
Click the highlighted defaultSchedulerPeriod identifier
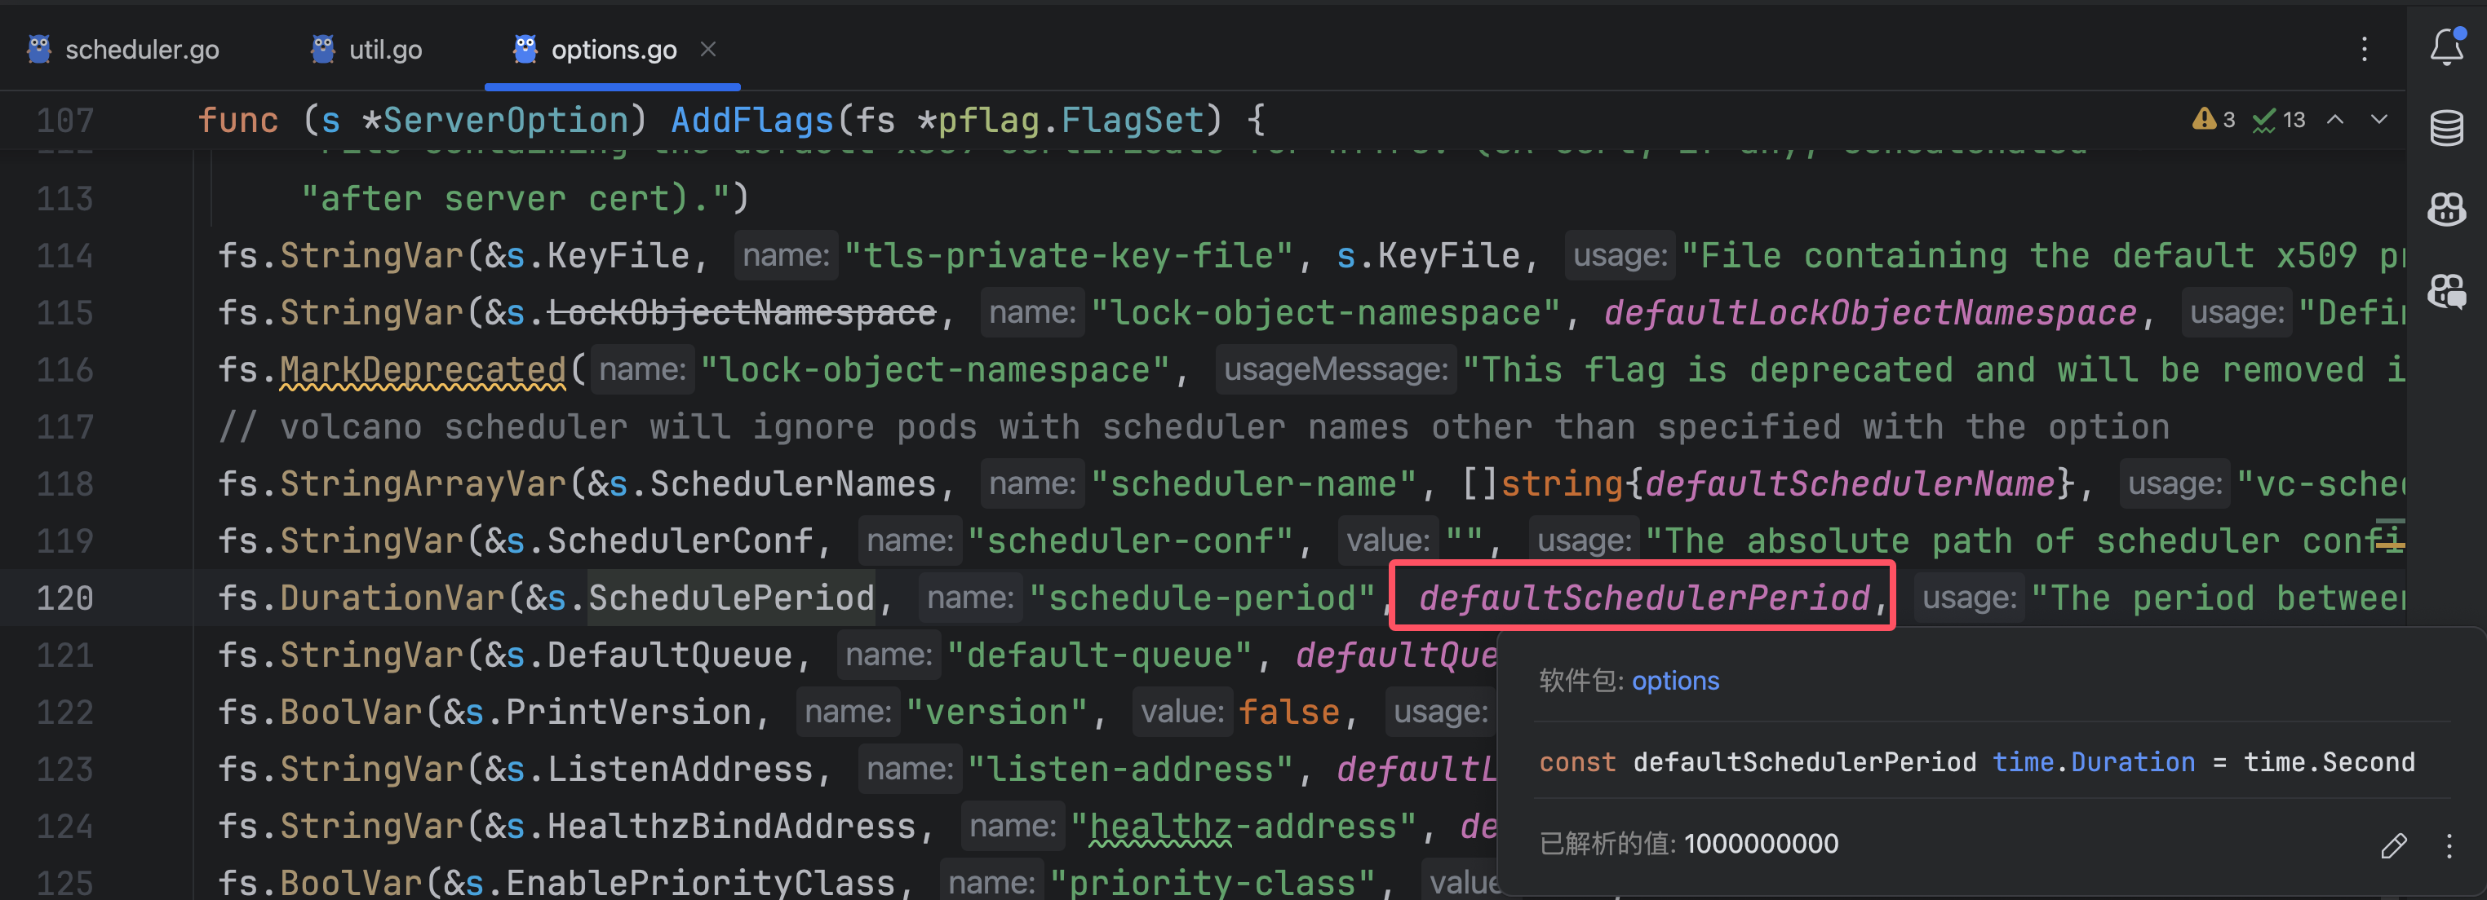click(1643, 598)
